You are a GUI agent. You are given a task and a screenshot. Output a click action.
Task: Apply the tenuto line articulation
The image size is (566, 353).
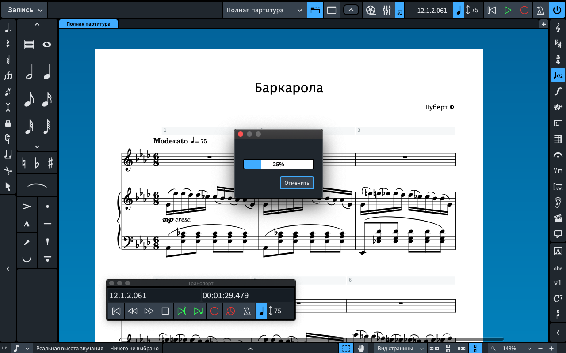(x=48, y=224)
